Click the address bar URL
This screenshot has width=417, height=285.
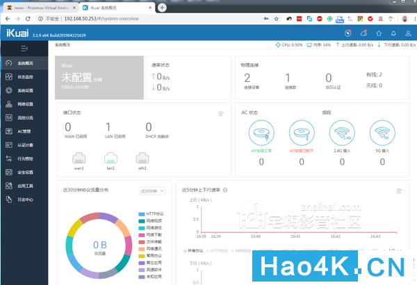[x=101, y=19]
